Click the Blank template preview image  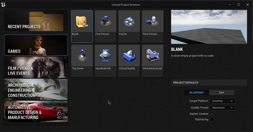(209, 27)
